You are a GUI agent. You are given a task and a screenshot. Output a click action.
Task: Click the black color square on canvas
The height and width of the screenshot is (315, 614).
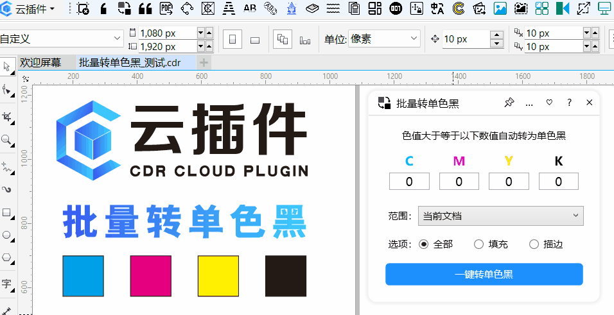pos(286,276)
